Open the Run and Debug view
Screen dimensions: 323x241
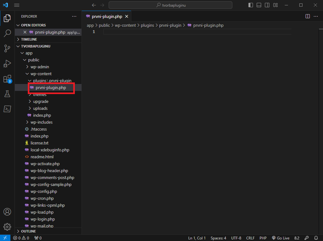(7, 63)
